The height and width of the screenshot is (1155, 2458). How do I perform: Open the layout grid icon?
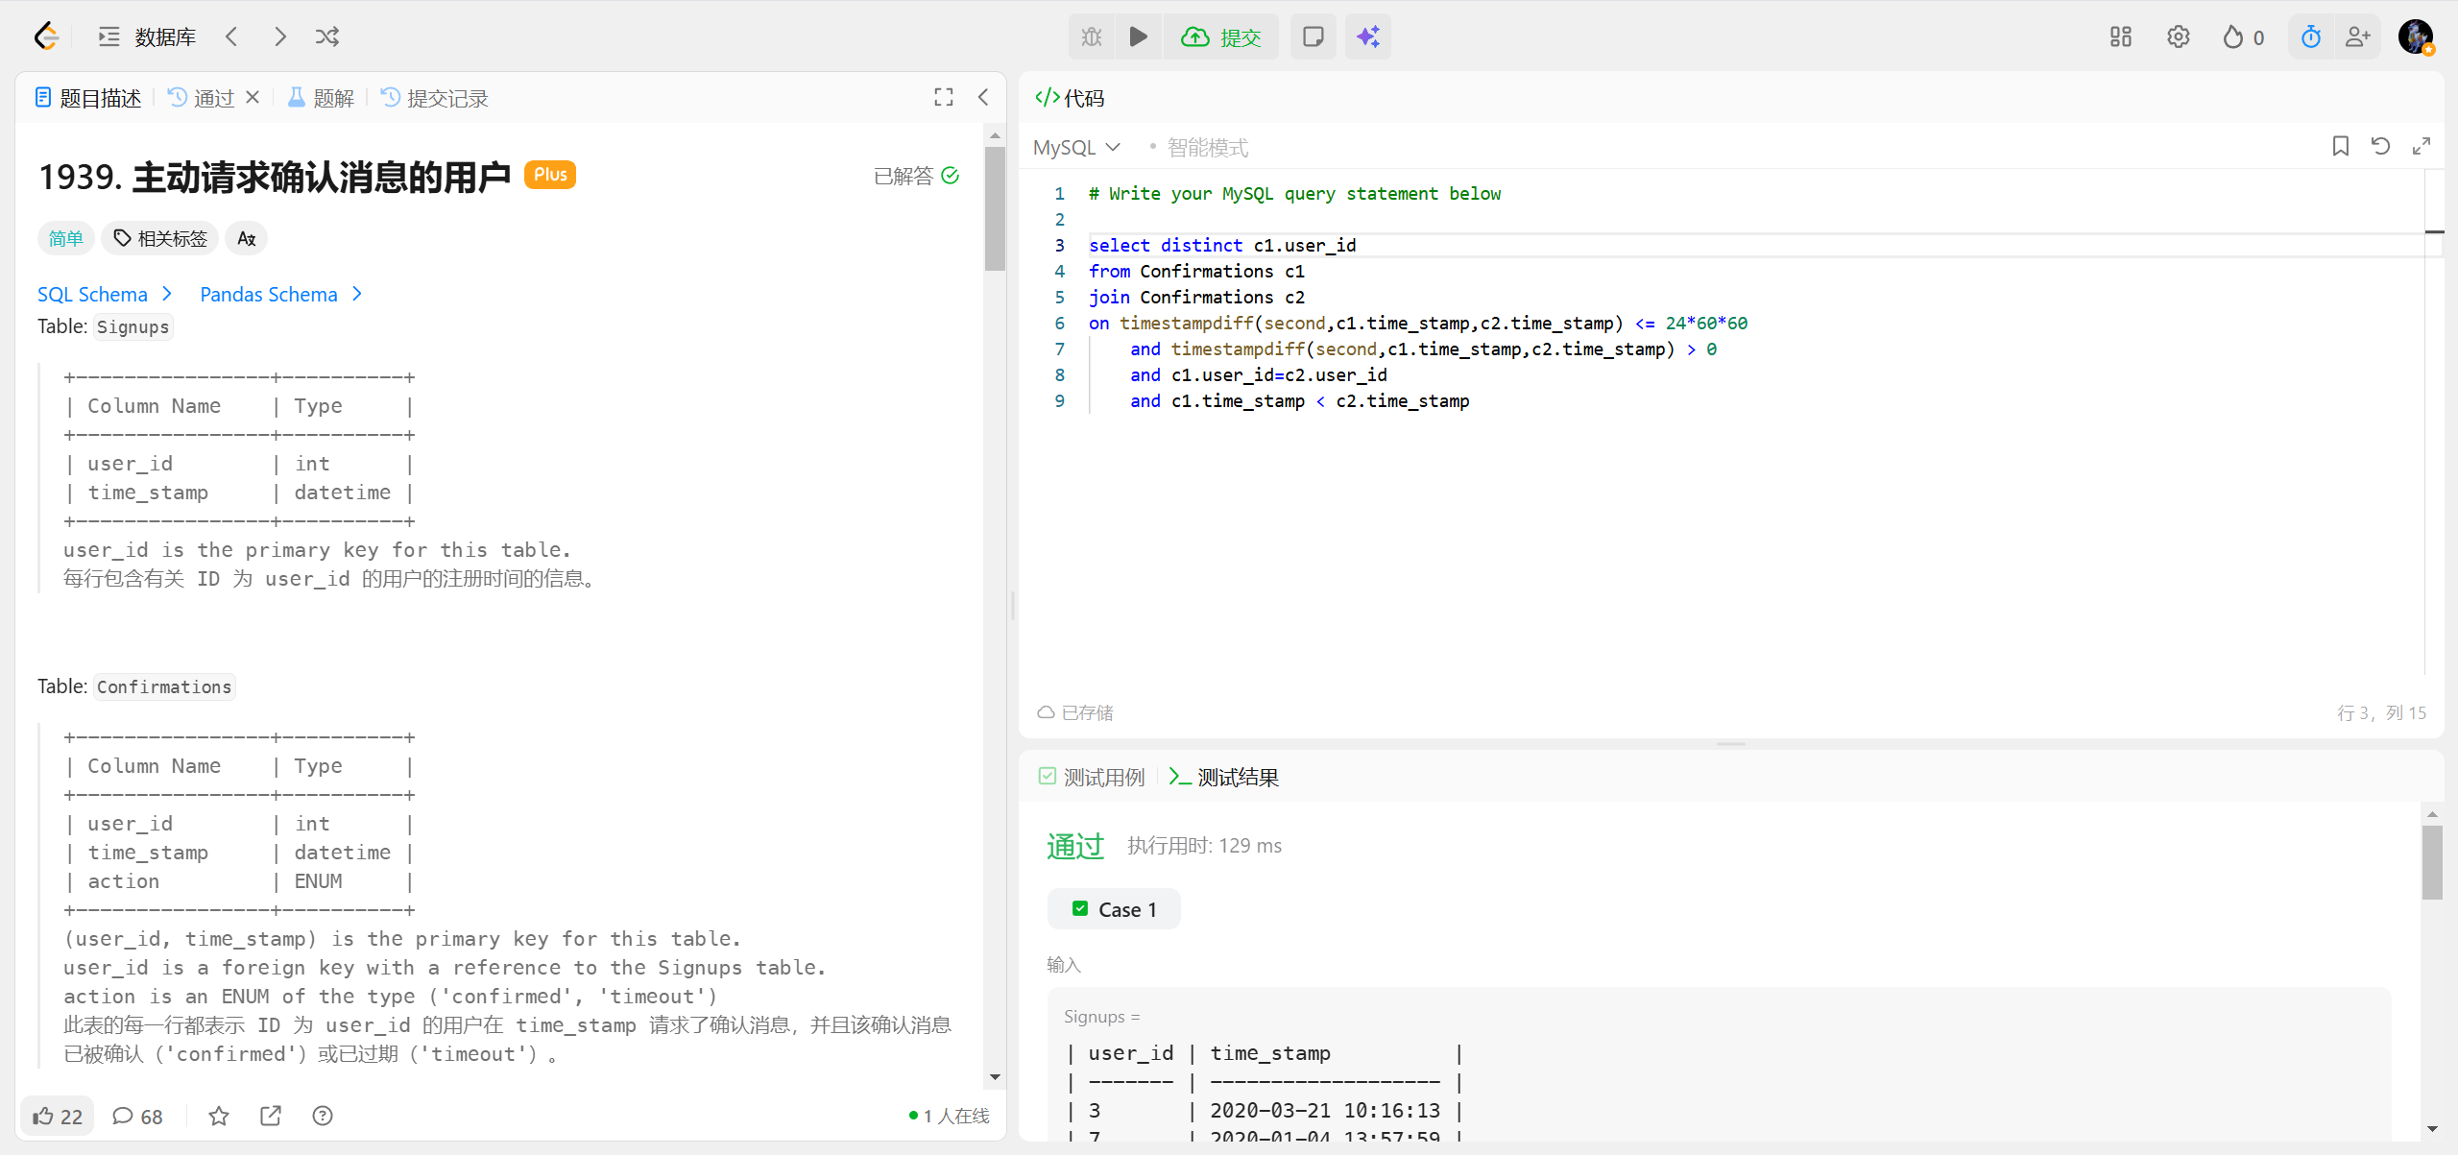(2121, 36)
